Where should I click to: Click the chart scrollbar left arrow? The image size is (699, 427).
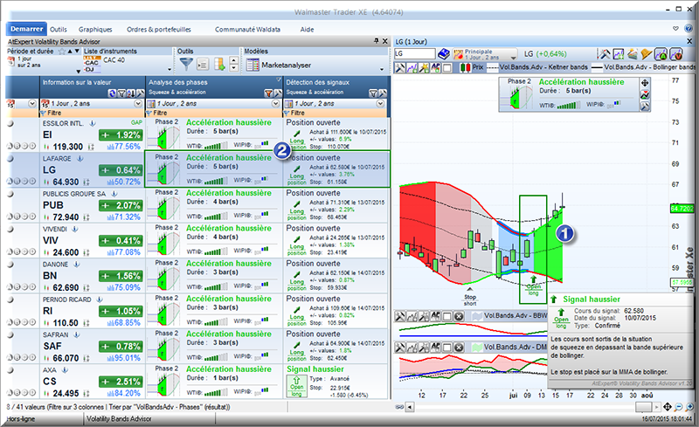pos(409,407)
